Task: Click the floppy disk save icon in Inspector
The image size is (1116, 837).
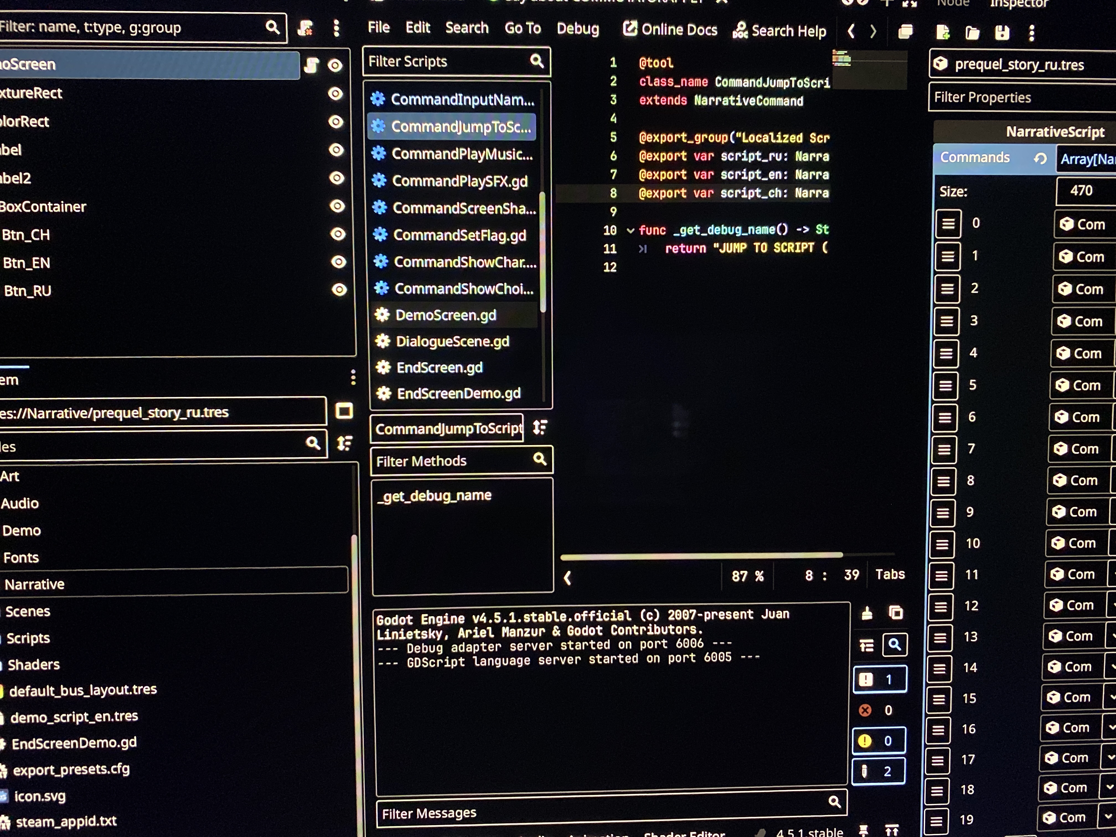Action: pyautogui.click(x=1002, y=33)
